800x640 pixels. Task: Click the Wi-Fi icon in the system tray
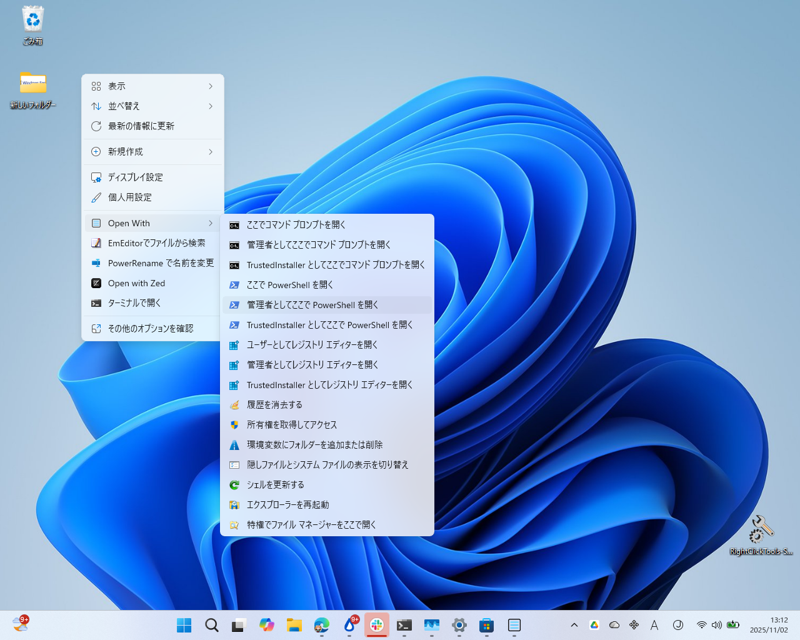(x=701, y=624)
